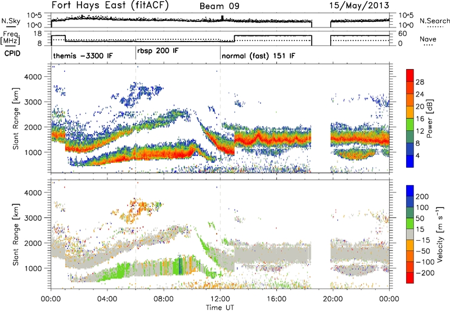Click the gray Velocity segment between -15 and 15
This screenshot has width=450, height=311.
tap(410, 234)
